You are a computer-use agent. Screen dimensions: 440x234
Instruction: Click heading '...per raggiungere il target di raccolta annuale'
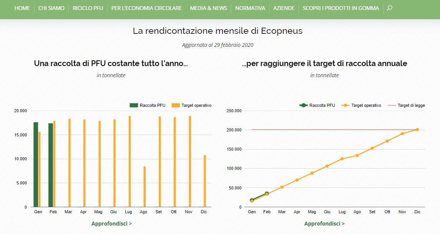(324, 63)
